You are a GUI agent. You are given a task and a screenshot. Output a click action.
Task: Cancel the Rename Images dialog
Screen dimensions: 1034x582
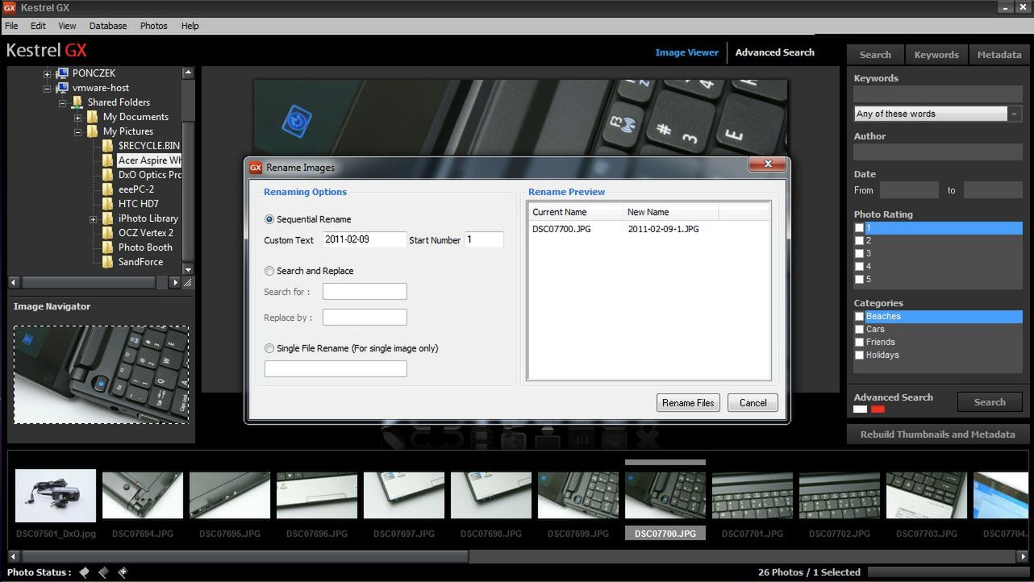[753, 403]
